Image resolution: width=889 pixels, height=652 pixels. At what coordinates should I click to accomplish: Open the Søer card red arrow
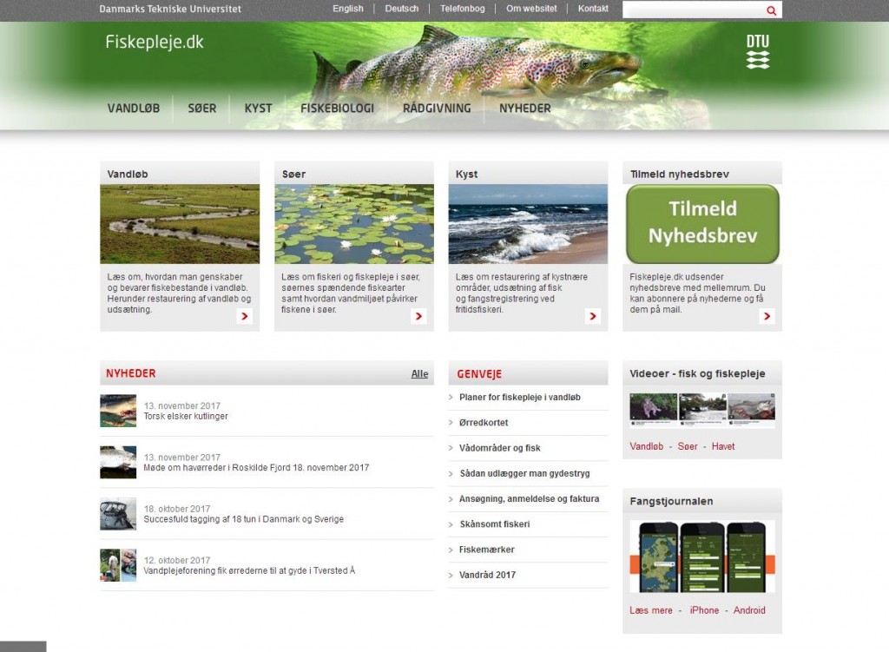(x=418, y=316)
